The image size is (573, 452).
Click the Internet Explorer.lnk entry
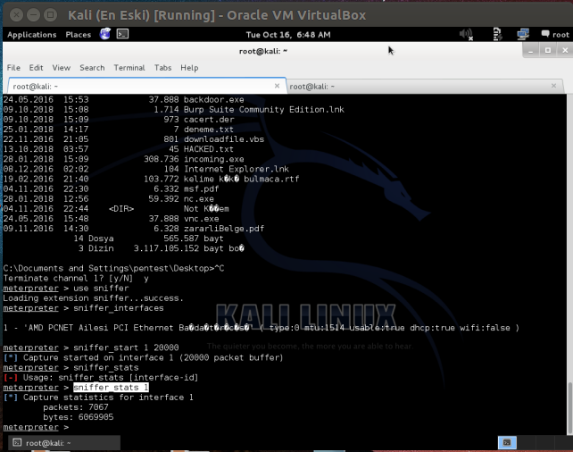pos(237,169)
